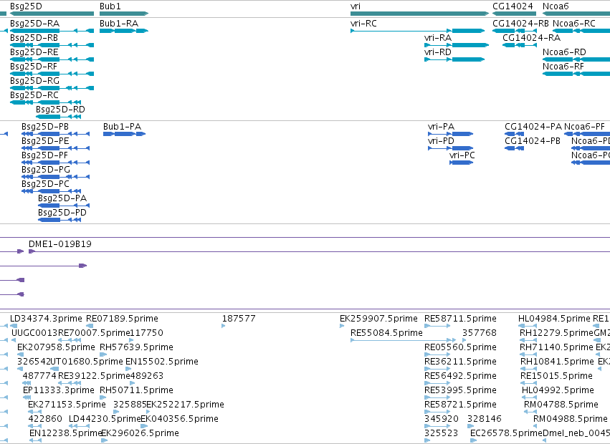Choose the vri-PC protein label
Screen dimensions: 610x444
pos(462,155)
